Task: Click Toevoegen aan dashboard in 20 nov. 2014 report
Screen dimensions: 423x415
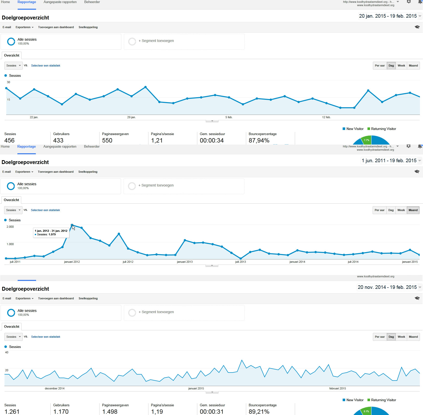Action: coord(56,299)
